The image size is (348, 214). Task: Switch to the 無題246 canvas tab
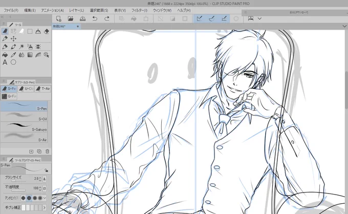pos(66,27)
